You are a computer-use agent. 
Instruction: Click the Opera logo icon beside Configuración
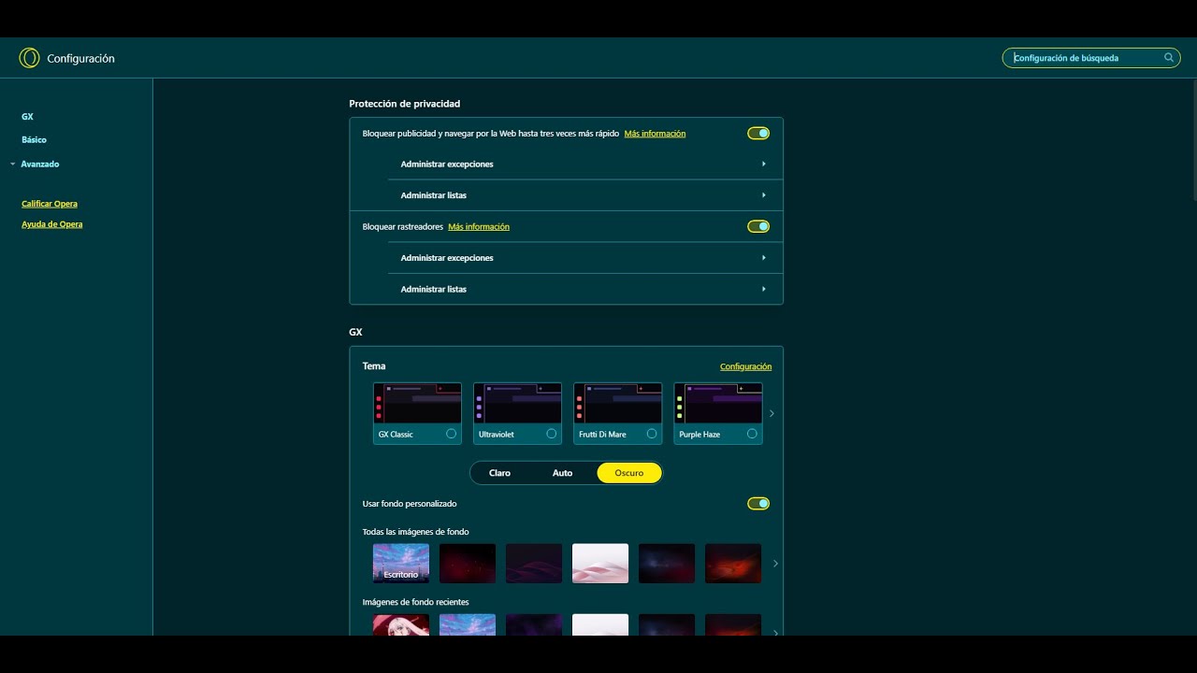[29, 58]
